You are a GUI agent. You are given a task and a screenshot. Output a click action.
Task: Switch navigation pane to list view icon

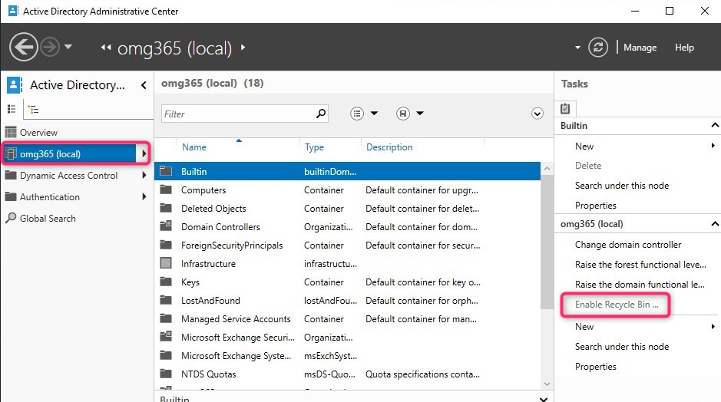[12, 110]
